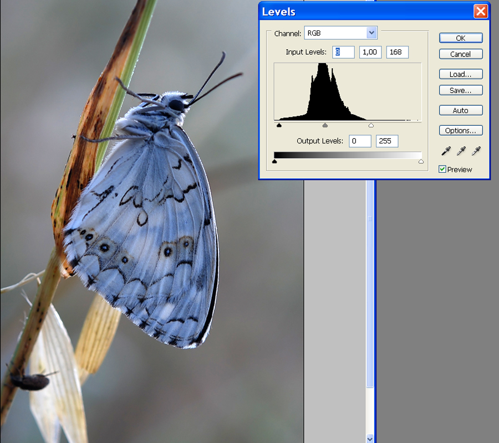Click the black input slider triangle
This screenshot has width=499, height=443.
[279, 125]
